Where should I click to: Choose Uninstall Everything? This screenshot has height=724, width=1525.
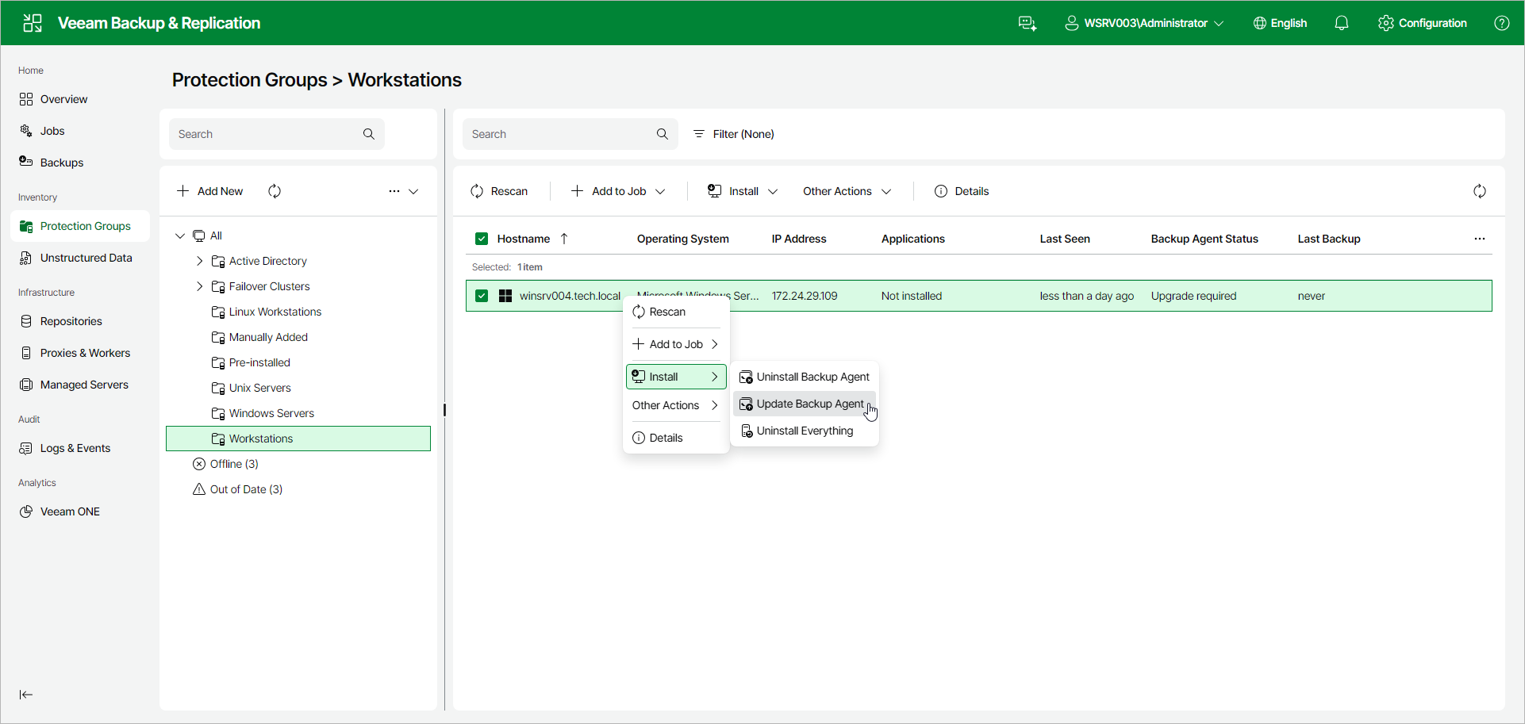pos(805,431)
